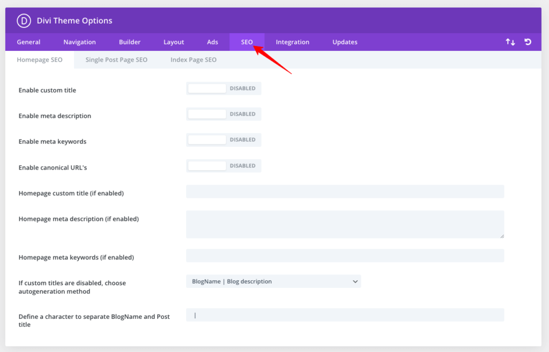The image size is (549, 352).
Task: Click 'If custom titles are disabled' label
Action: [x=72, y=287]
